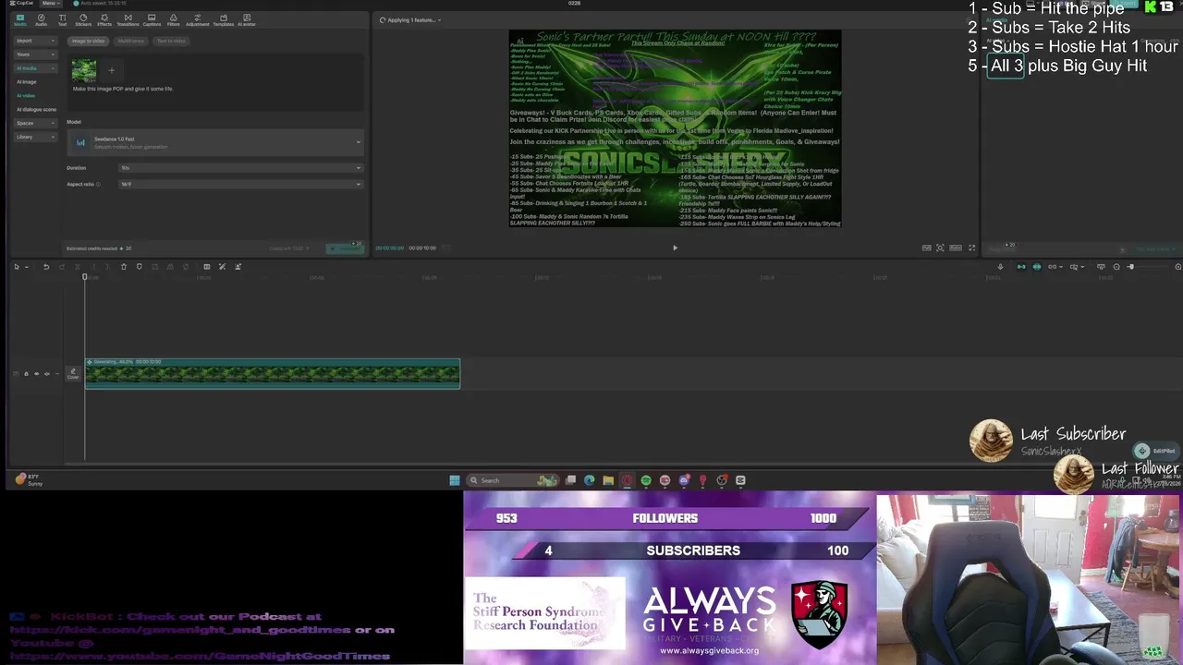Toggle the clip linkage option
The image size is (1183, 665).
(1053, 267)
